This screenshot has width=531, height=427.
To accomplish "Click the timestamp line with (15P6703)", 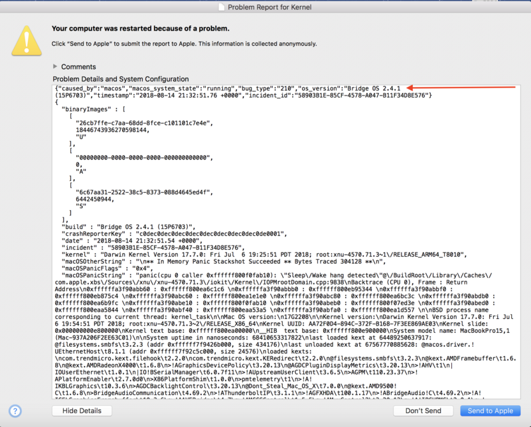I will 243,95.
